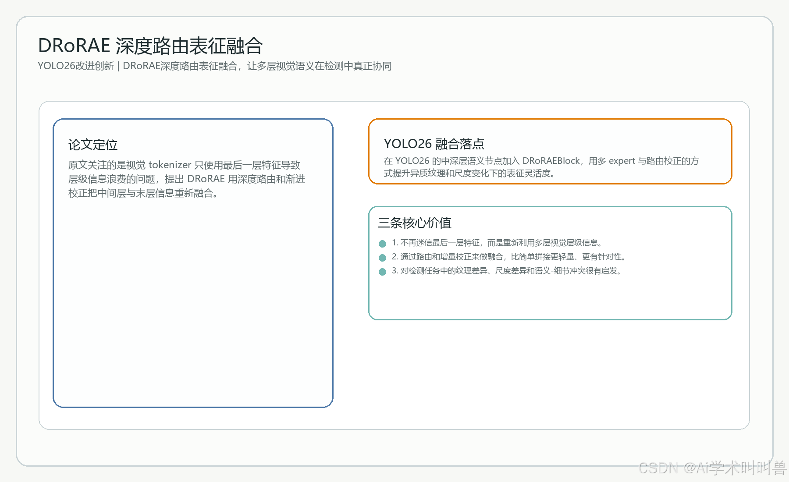Select the heading "三条核心价值"
Viewport: 789px width, 482px height.
(x=415, y=223)
